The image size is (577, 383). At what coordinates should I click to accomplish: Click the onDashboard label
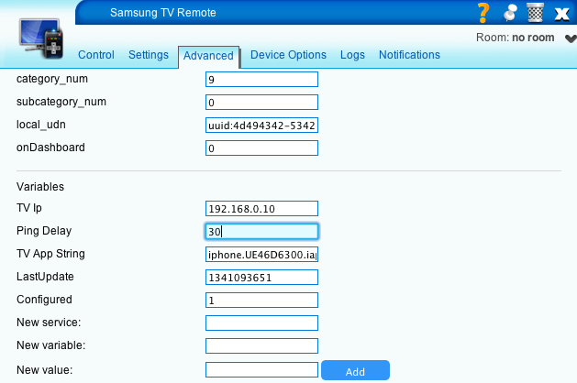click(50, 148)
